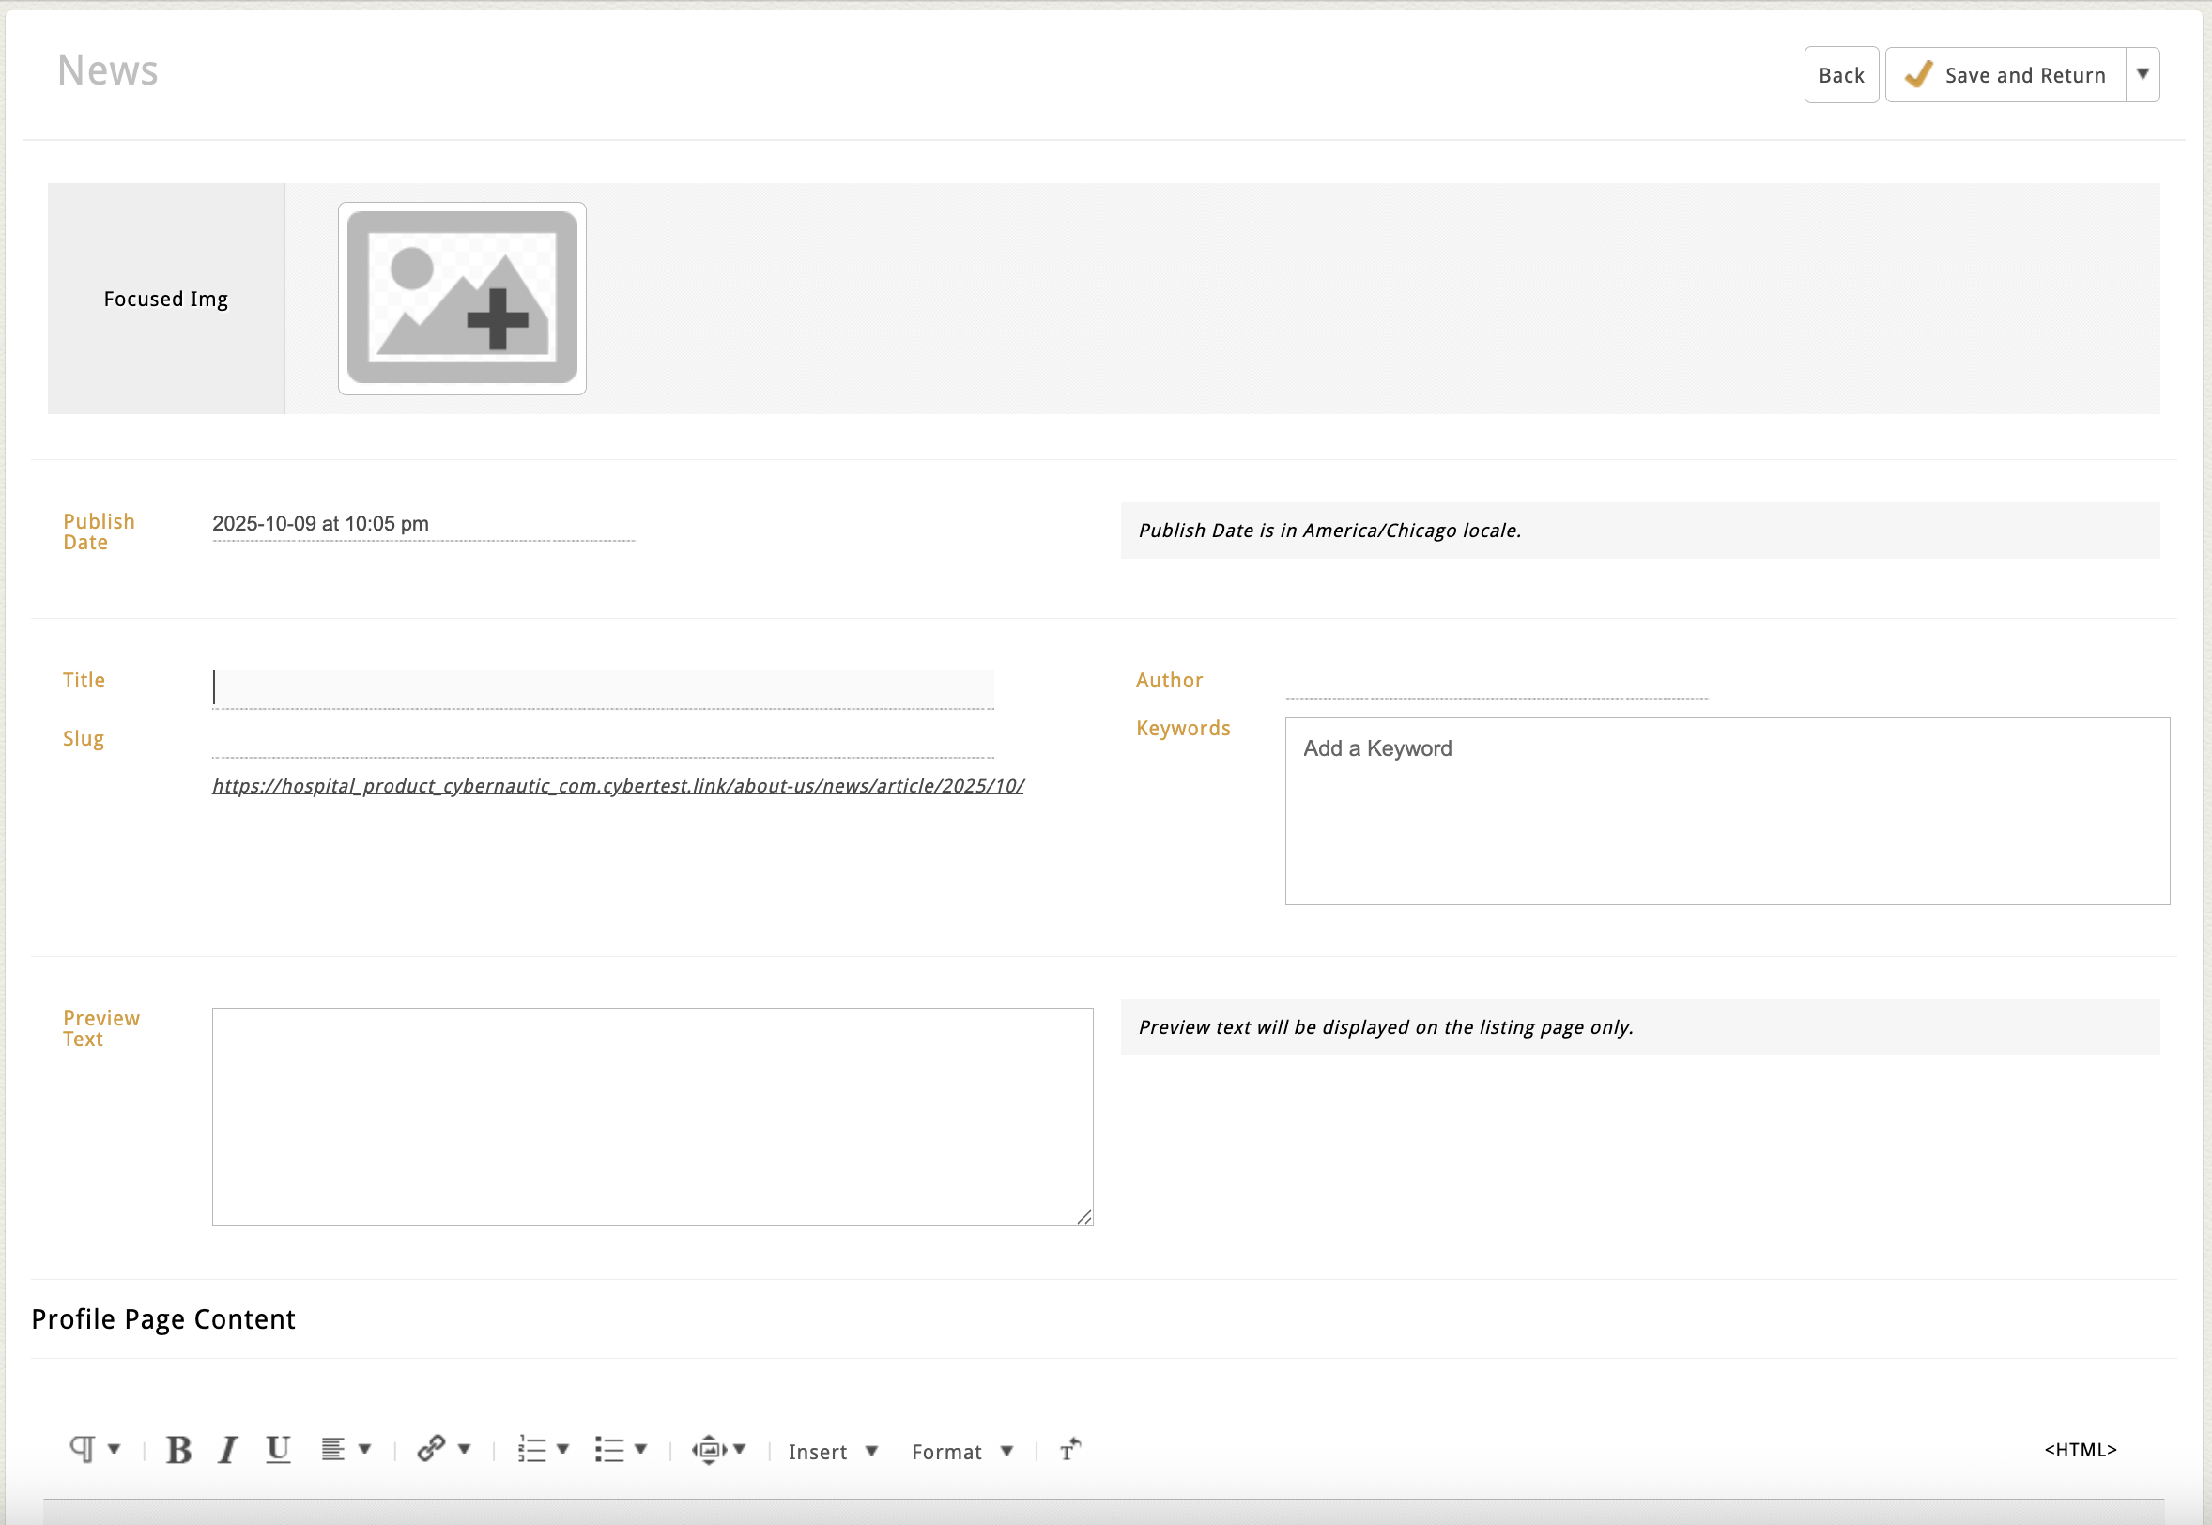Toggle bold formatting in editor toolbar

click(x=178, y=1451)
